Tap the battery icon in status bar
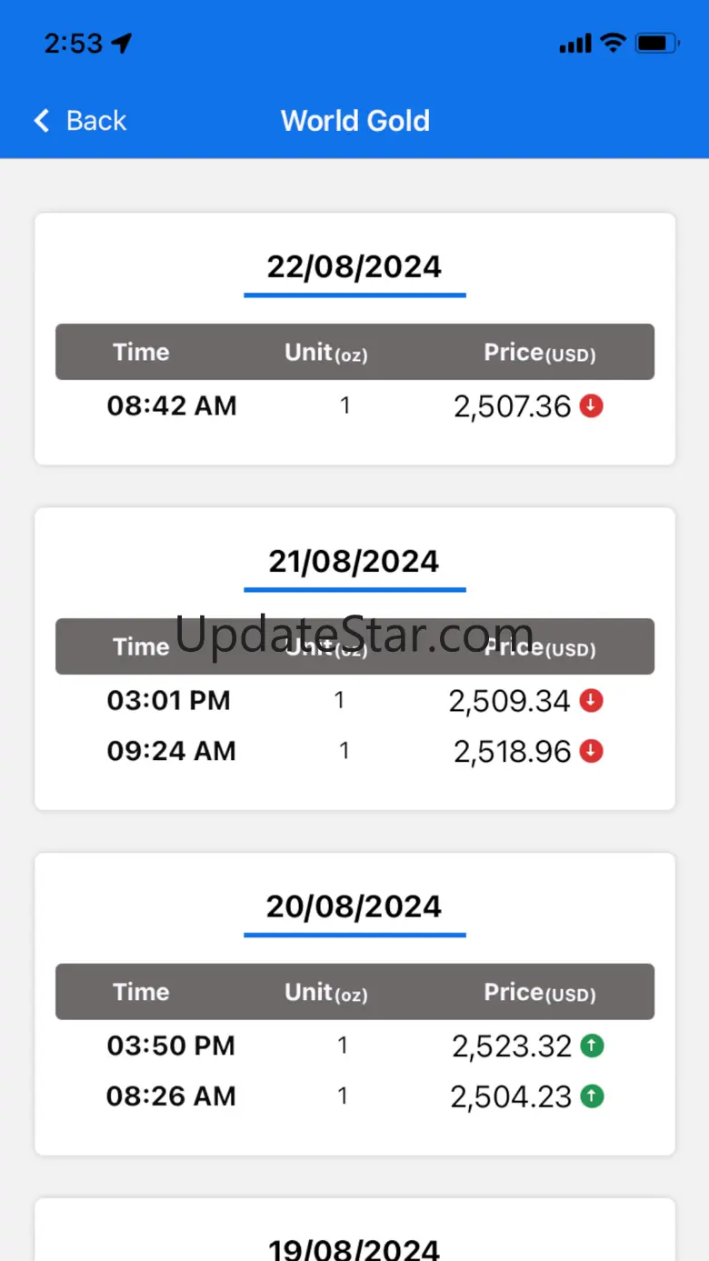709x1261 pixels. coord(657,43)
